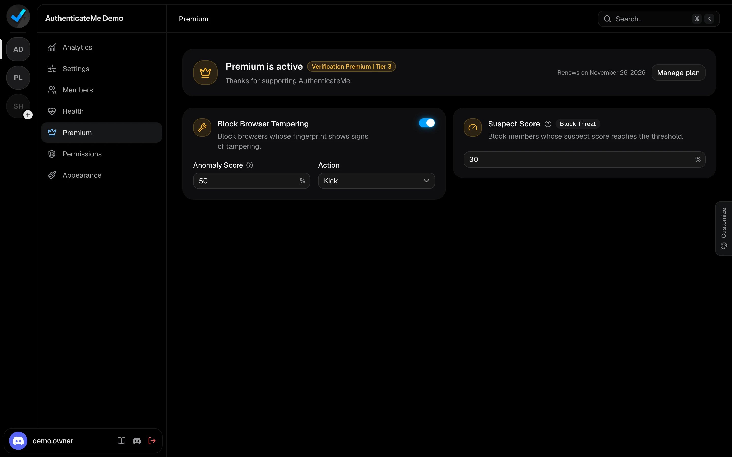Click the palette icon on Customize tab
The width and height of the screenshot is (732, 457).
724,246
